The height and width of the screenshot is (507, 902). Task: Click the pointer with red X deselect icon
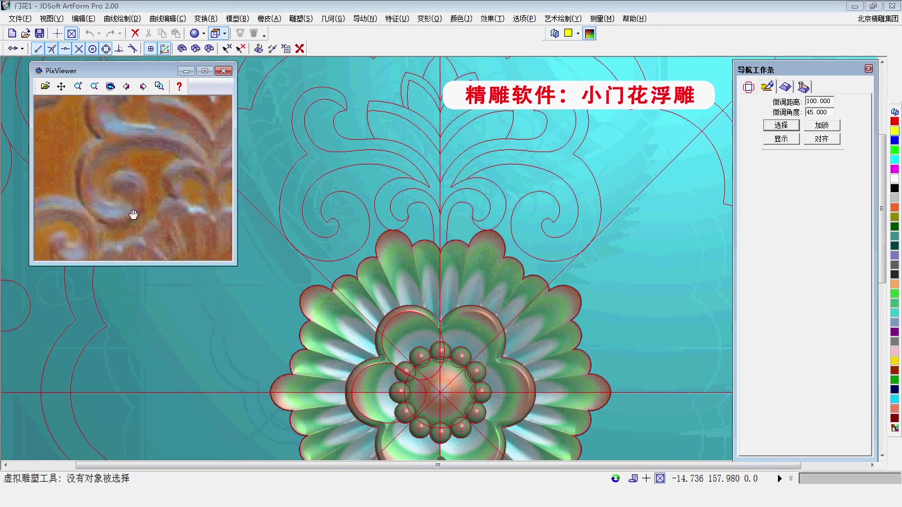(x=241, y=48)
